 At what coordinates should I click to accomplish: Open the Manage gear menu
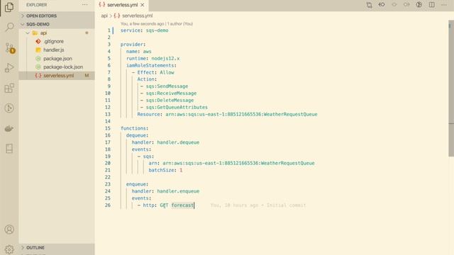pyautogui.click(x=9, y=249)
